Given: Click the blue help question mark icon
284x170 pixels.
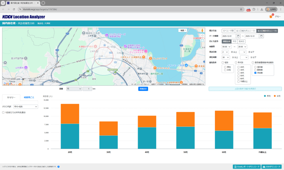Looking at the screenshot, I should 59,167.
